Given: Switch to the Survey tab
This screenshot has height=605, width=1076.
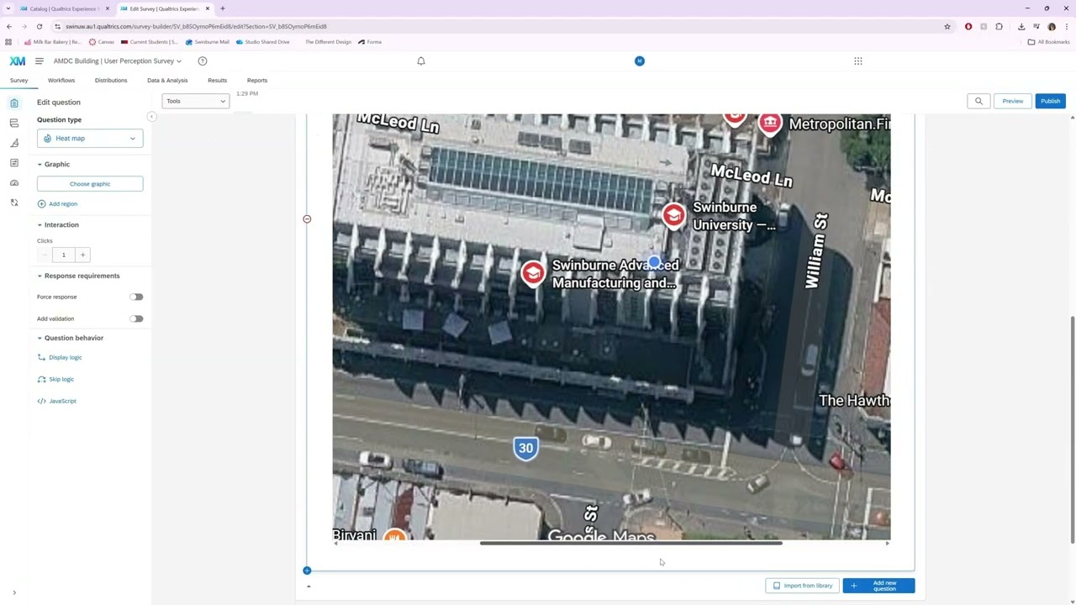Looking at the screenshot, I should [x=18, y=81].
